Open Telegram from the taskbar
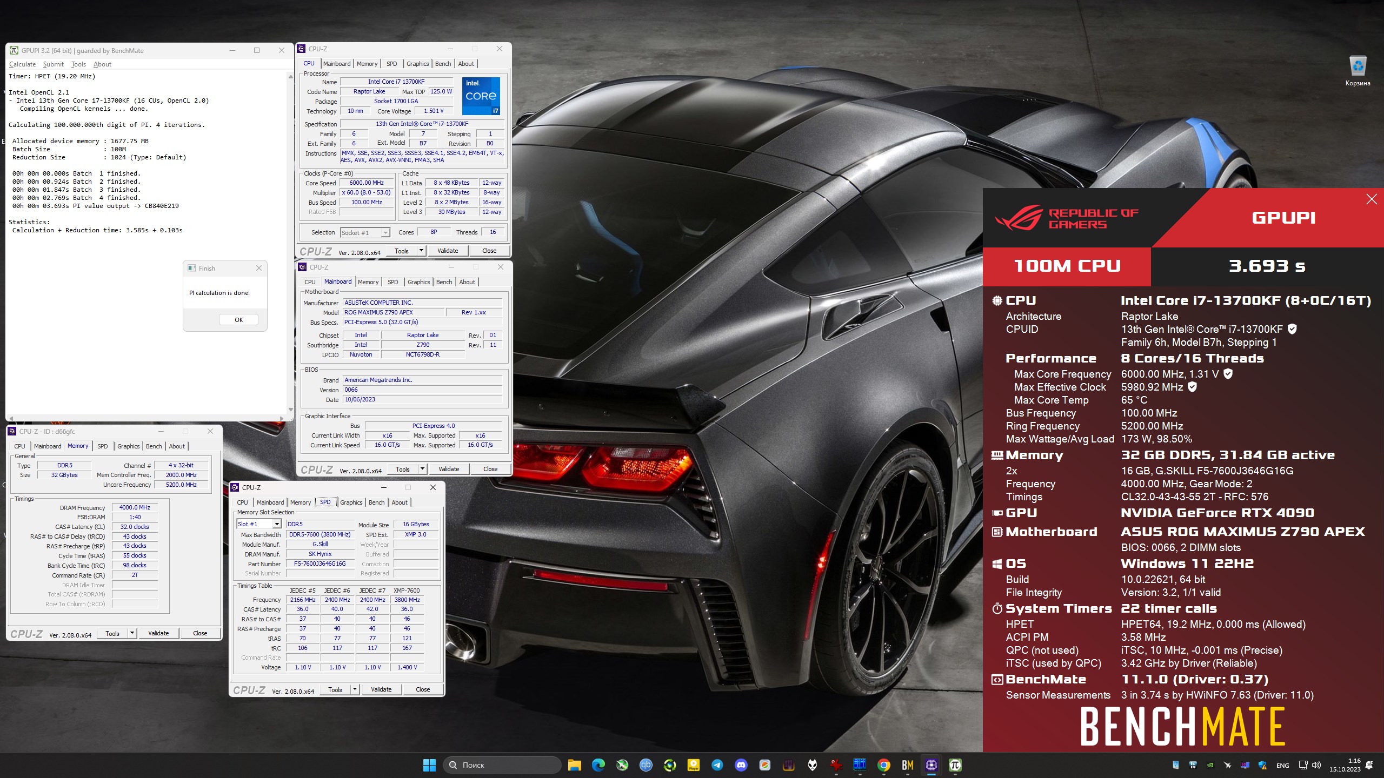1384x778 pixels. [x=717, y=765]
